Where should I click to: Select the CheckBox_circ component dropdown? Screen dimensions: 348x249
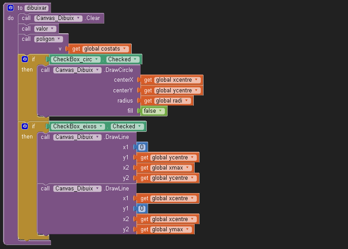(x=74, y=59)
